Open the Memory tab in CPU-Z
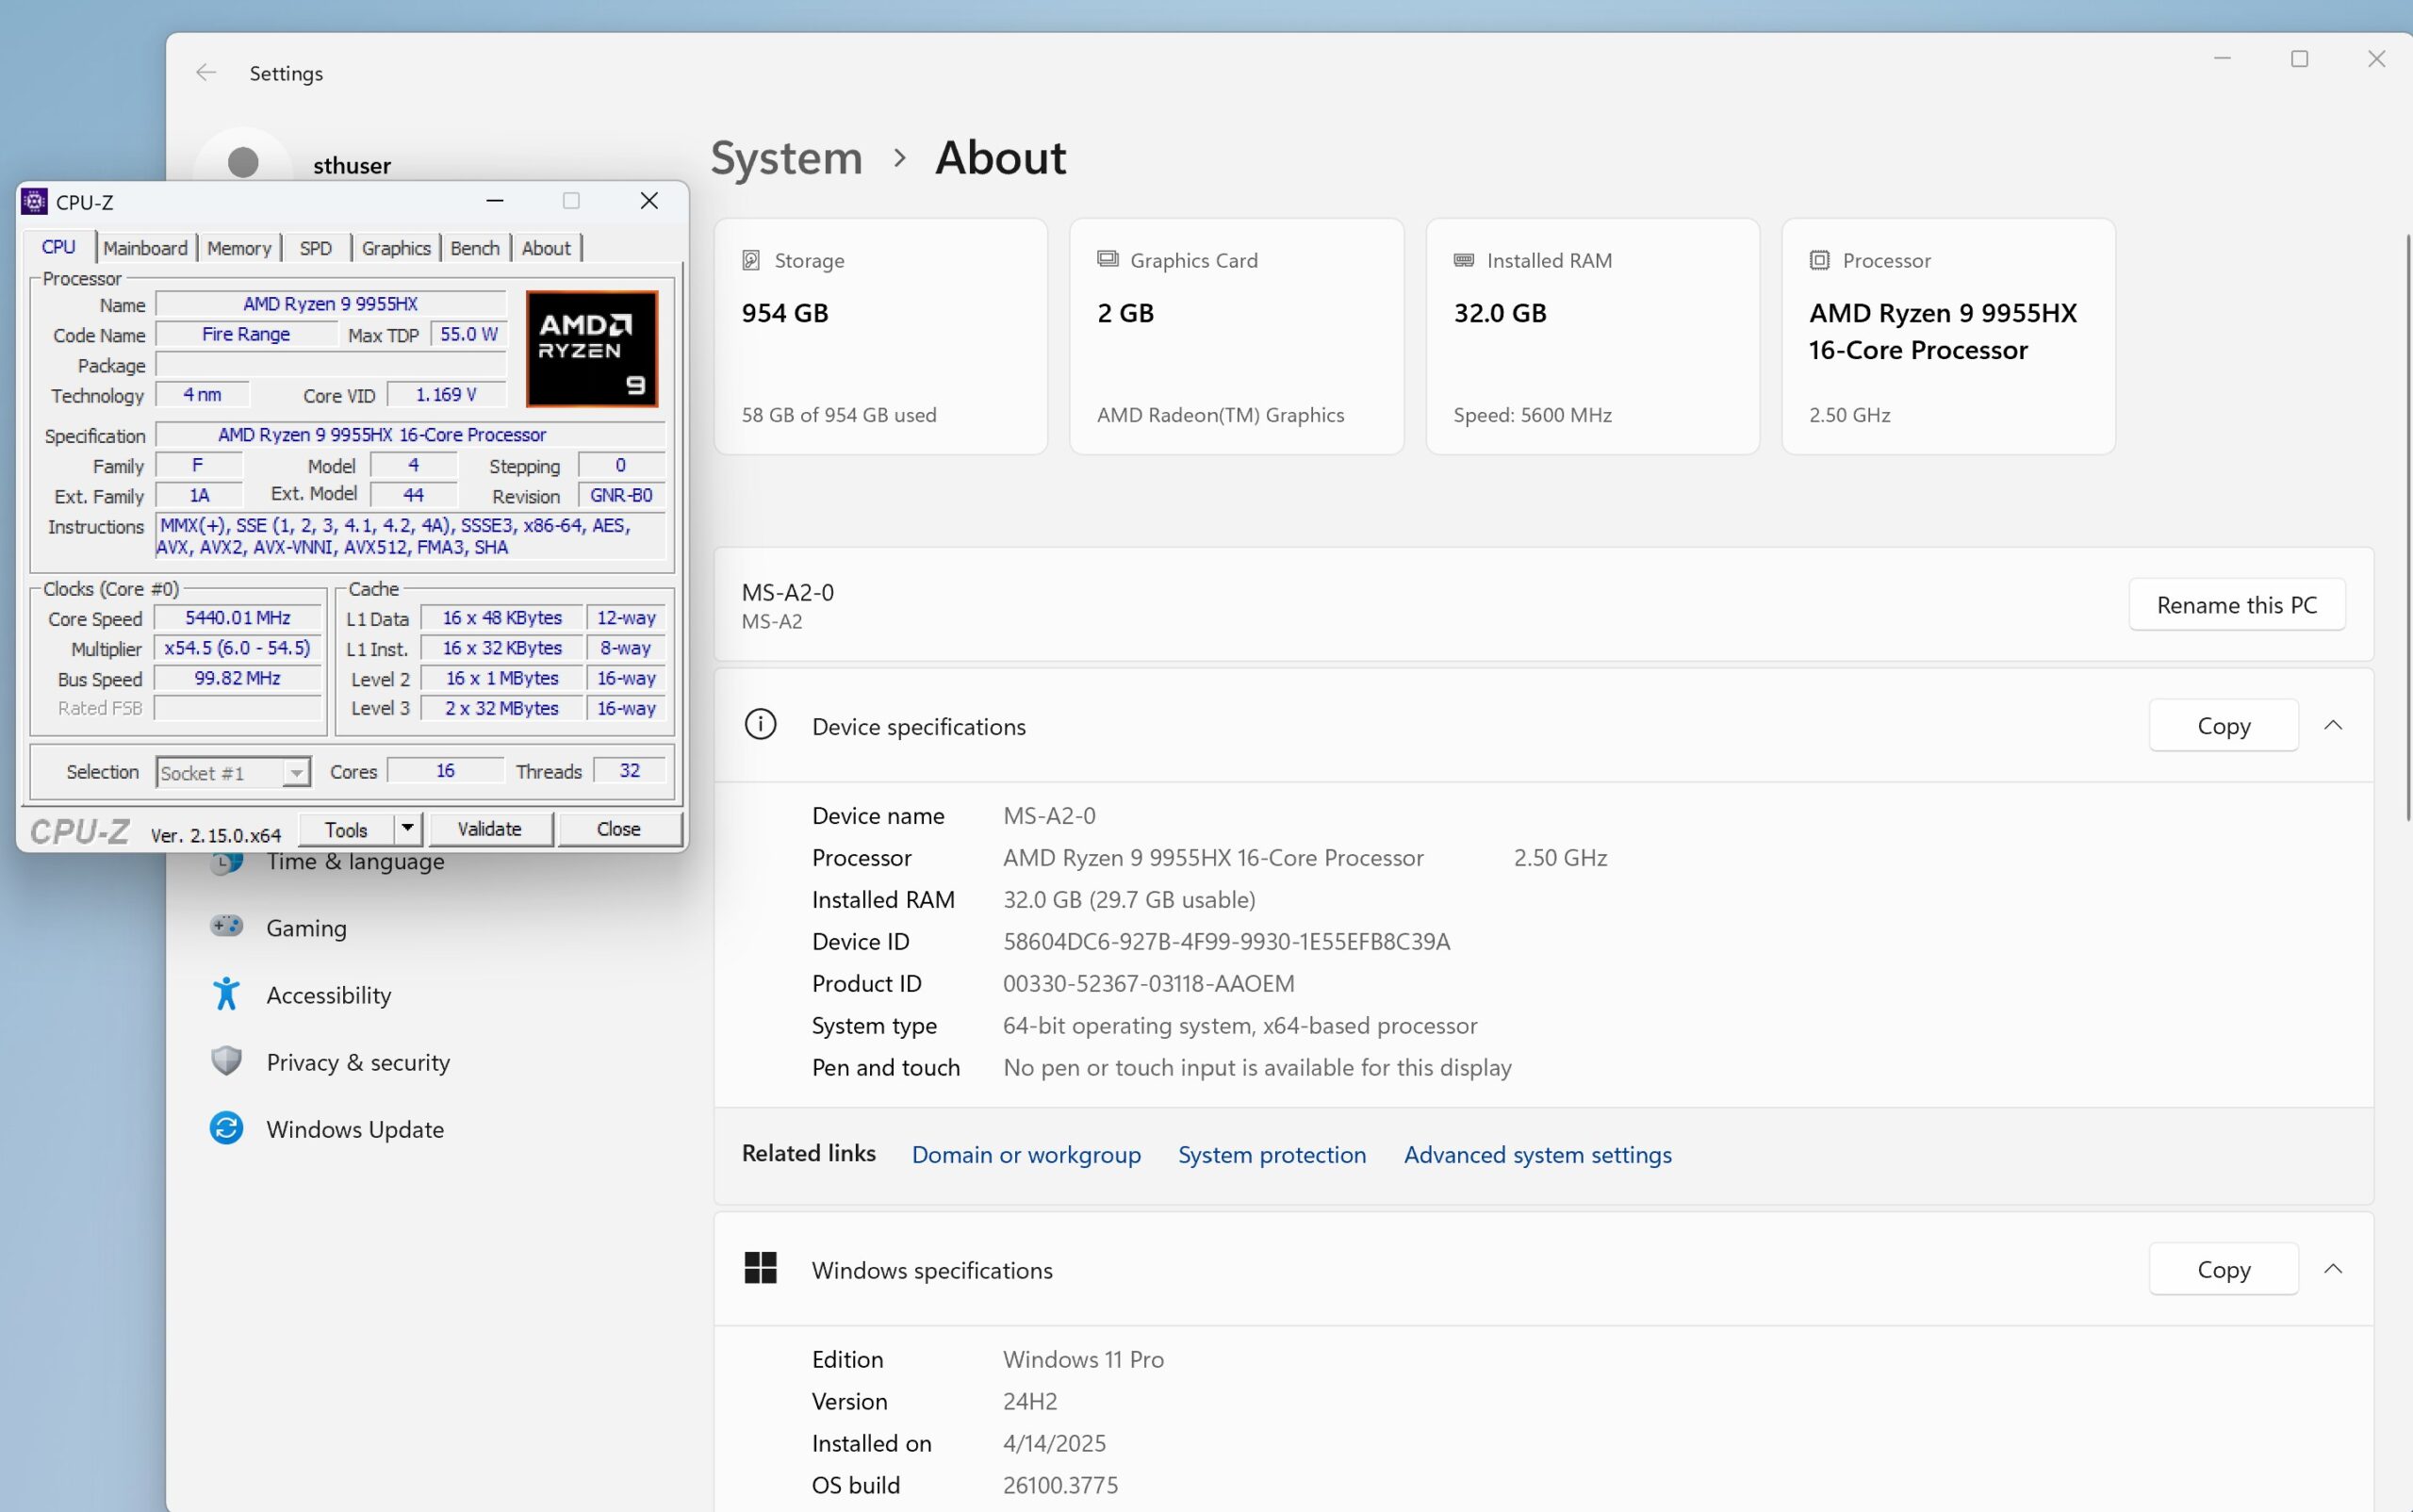 click(239, 248)
